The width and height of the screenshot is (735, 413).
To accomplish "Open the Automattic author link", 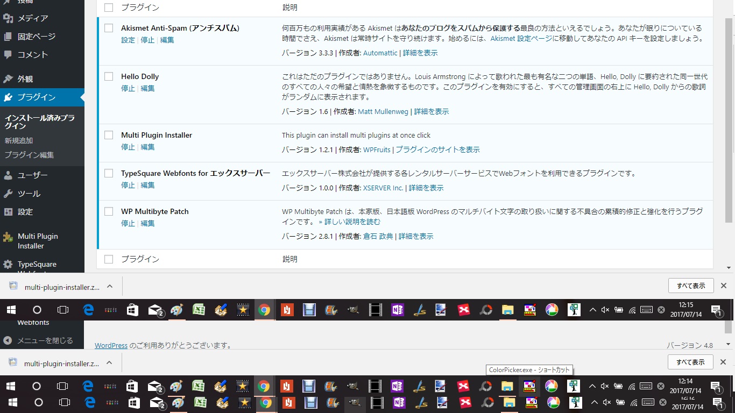I will 380,53.
